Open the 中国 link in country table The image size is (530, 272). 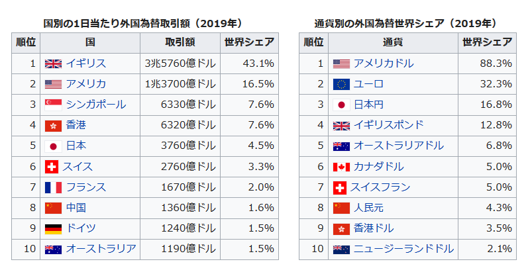(x=76, y=208)
